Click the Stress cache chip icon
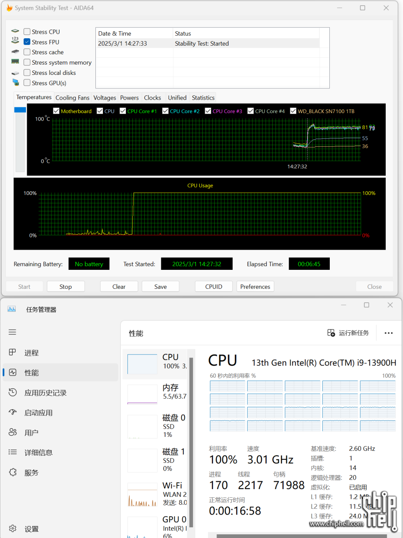403x538 pixels. (x=15, y=52)
